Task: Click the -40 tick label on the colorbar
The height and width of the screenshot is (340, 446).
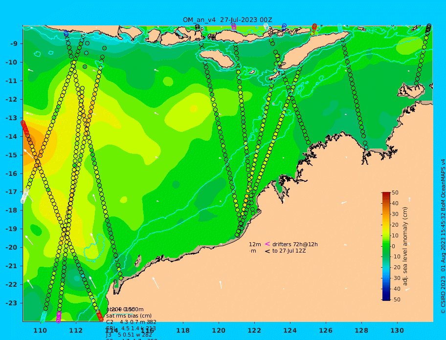Action: (396, 289)
